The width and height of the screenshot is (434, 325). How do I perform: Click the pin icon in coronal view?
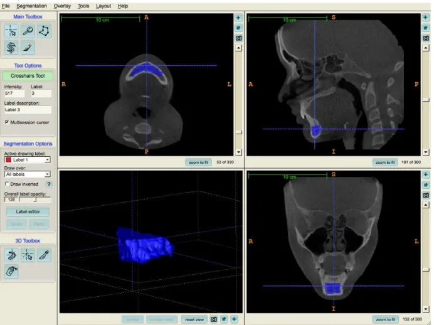point(426,184)
